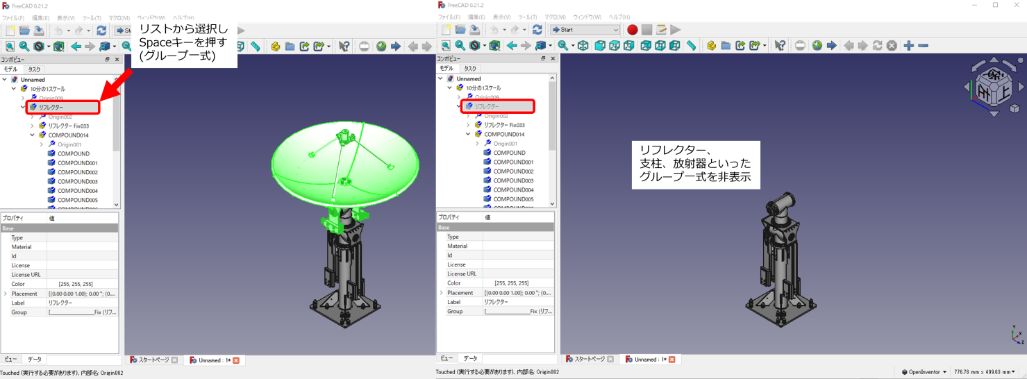
Task: Expand Placement property in the left window
Action: (6, 294)
